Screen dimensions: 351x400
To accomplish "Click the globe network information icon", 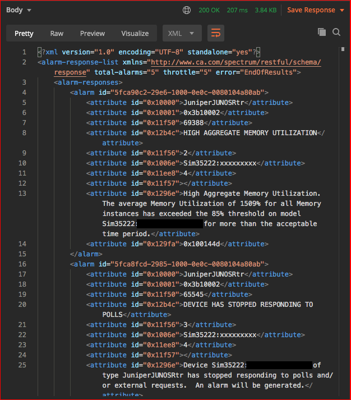I will [187, 10].
